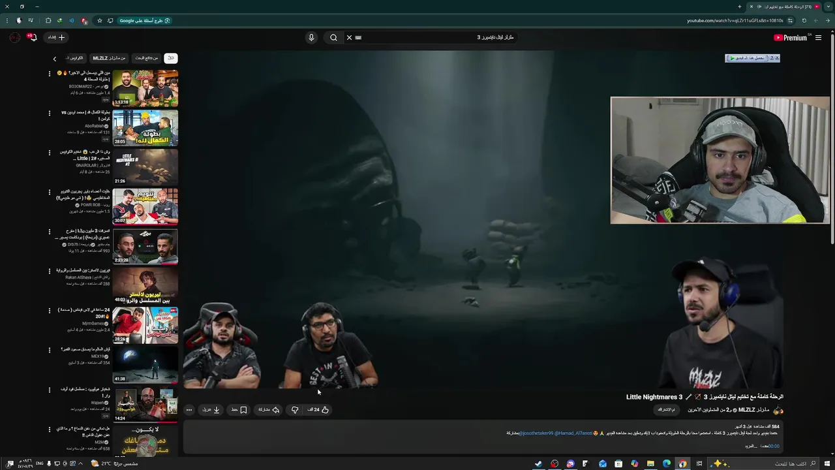Start a voice search with the microphone
The image size is (835, 470).
[311, 38]
